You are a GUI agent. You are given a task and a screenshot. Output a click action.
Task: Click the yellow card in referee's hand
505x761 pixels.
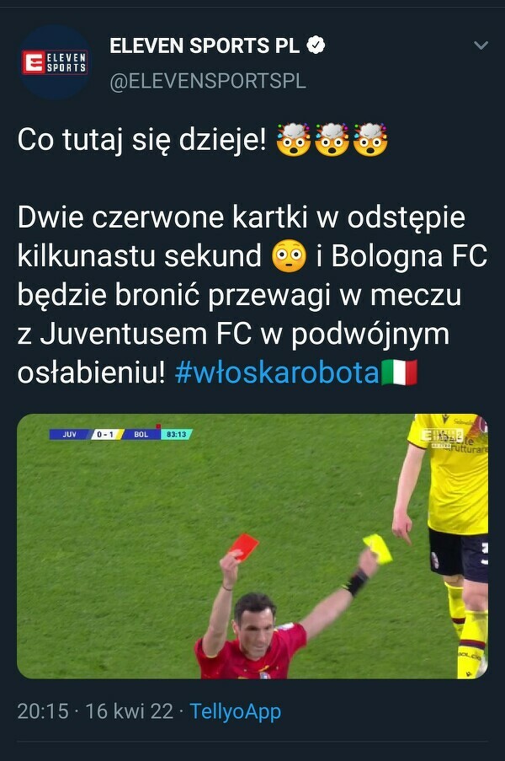pos(379,548)
